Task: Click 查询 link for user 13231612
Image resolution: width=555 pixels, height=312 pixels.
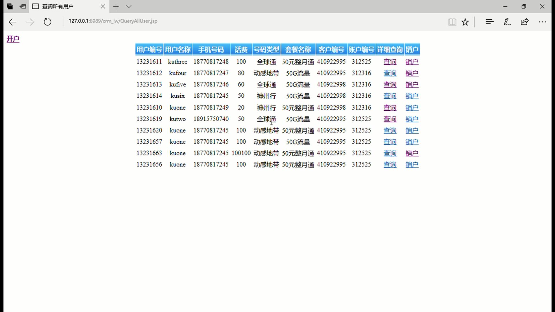Action: point(390,73)
